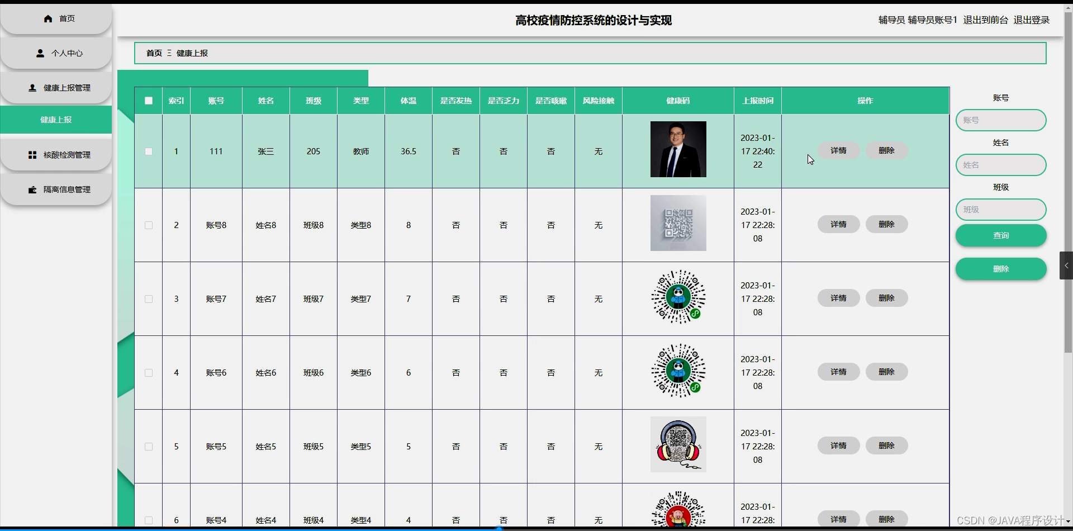Screen dimensions: 1073x531
Task: Check the checkbox for row 张三
Action: (x=149, y=151)
